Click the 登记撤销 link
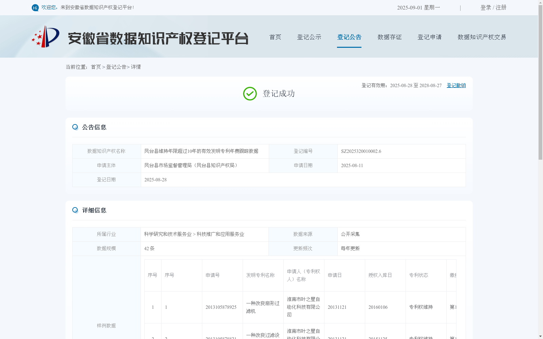Screen dimensions: 543x339 coord(456,85)
